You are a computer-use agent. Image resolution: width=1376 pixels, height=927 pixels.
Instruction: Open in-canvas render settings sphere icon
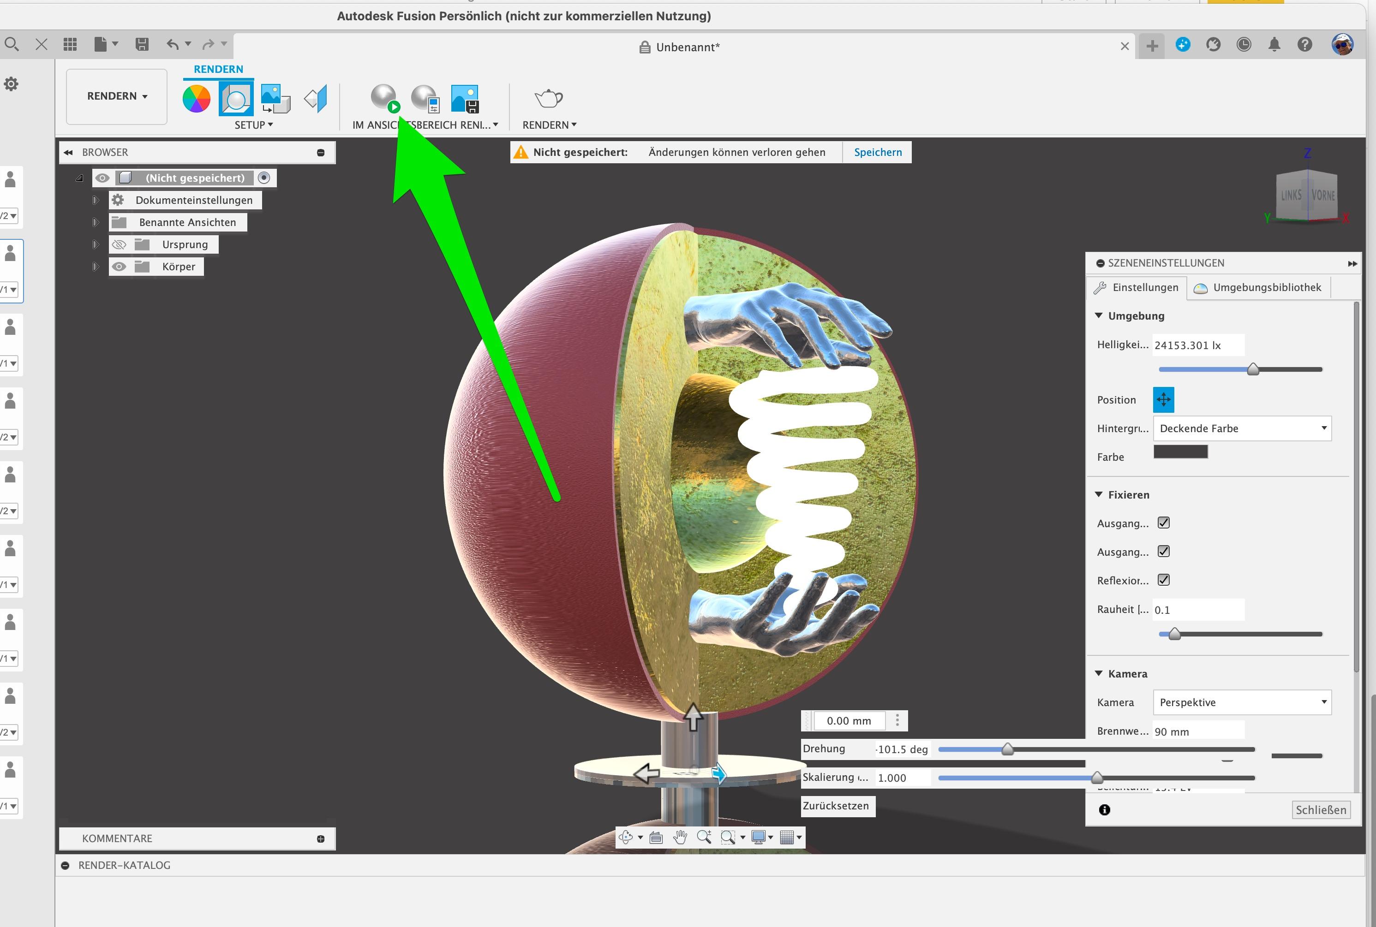coord(425,99)
